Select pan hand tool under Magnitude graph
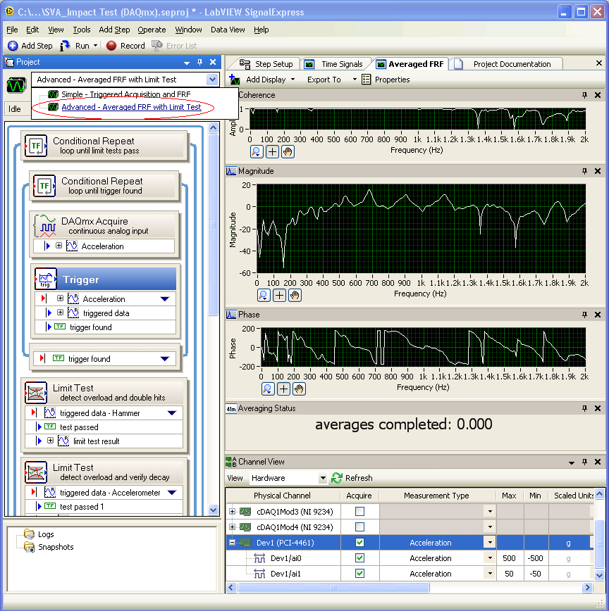This screenshot has height=611, width=609. pos(295,296)
